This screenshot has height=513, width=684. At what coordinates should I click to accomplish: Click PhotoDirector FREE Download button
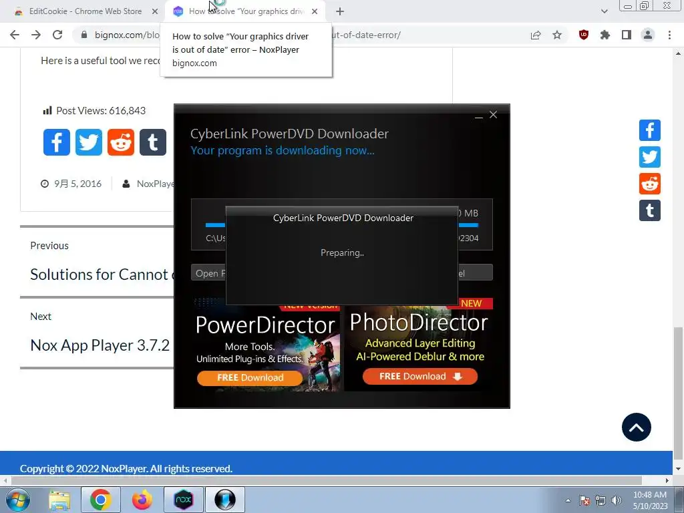pyautogui.click(x=419, y=377)
